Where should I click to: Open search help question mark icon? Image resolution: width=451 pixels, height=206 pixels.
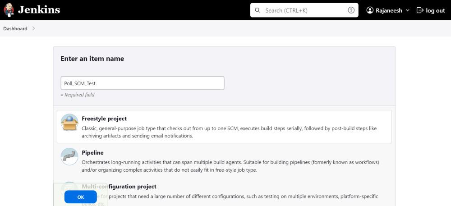[x=351, y=10]
